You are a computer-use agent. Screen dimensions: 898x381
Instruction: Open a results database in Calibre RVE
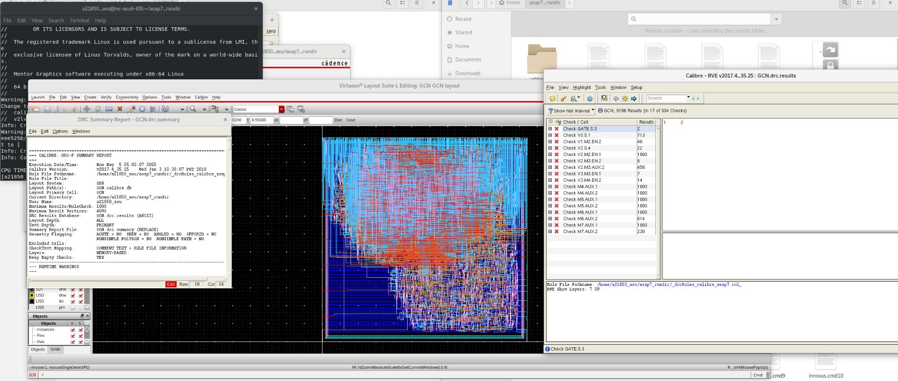(x=552, y=98)
